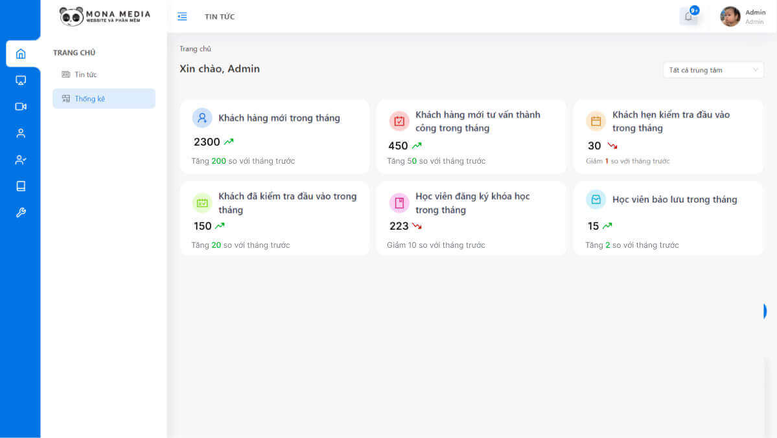
Task: Open the home icon in sidebar
Action: pos(21,54)
